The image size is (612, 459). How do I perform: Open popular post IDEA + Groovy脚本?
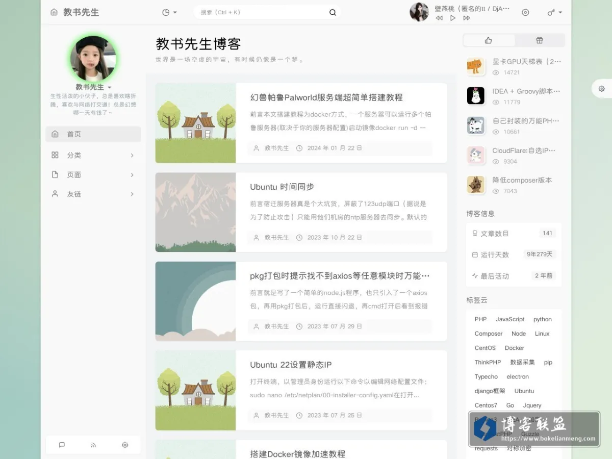coord(526,91)
